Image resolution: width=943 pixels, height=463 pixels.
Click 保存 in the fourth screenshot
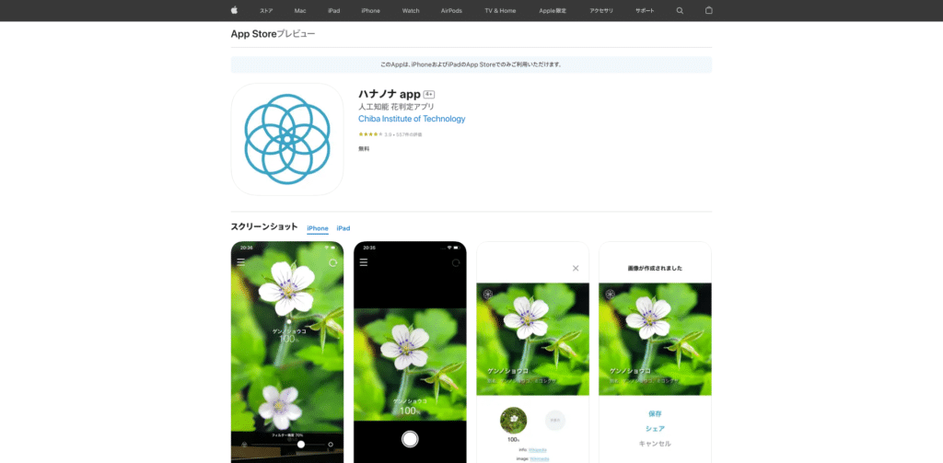coord(655,413)
